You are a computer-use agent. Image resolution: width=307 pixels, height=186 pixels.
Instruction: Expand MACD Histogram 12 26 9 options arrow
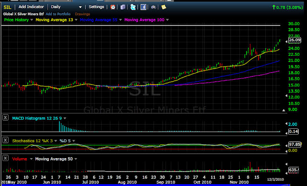coord(65,118)
